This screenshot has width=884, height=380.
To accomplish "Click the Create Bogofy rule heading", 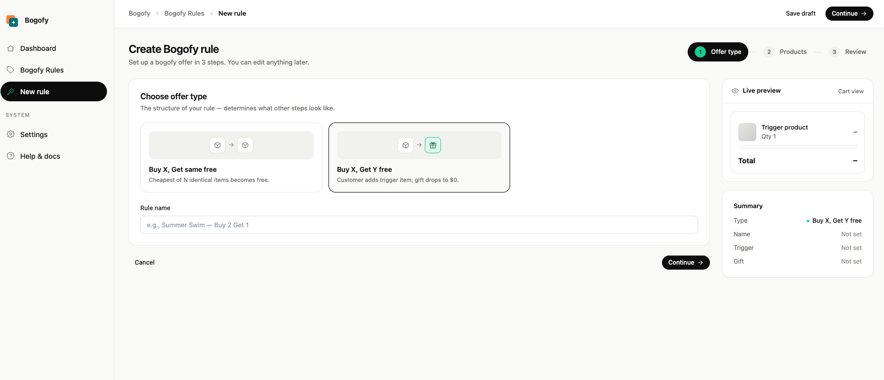I will coord(174,49).
